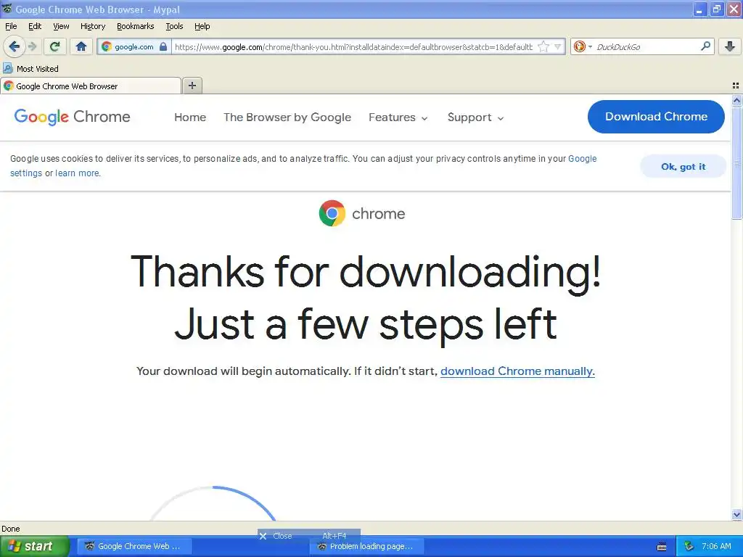Open the View menu

(61, 26)
